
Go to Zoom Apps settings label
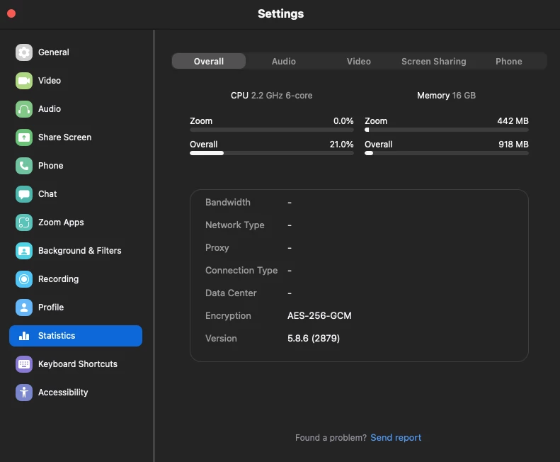61,222
